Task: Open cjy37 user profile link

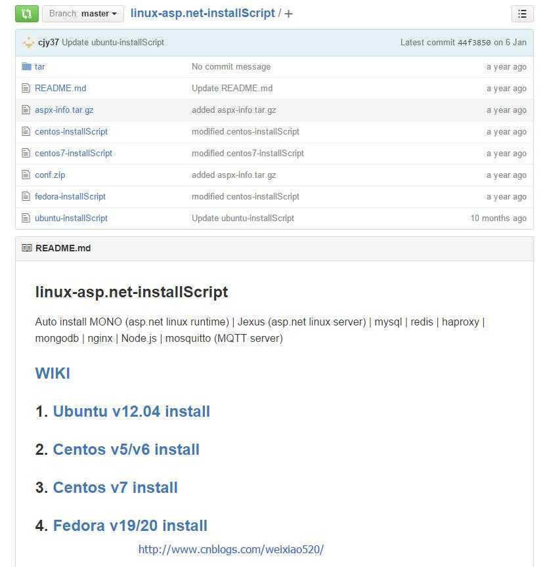Action: (x=49, y=42)
